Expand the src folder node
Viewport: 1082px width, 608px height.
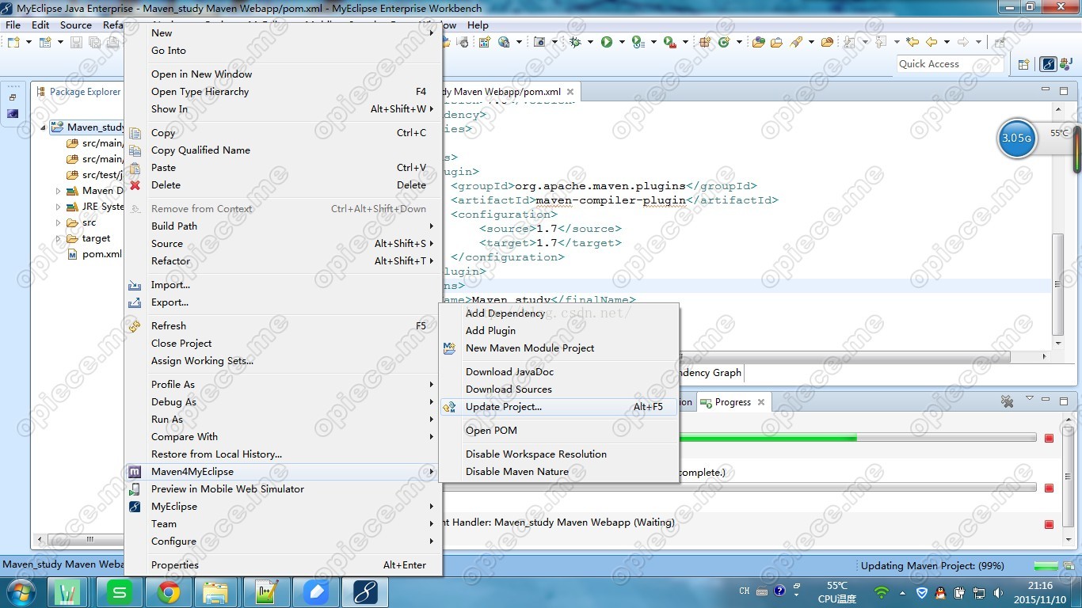click(x=58, y=222)
